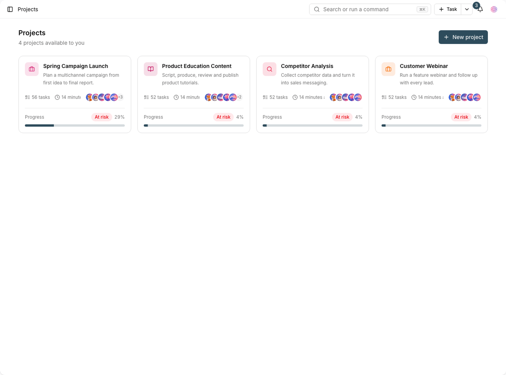Click the 4 projects available to you text
506x375 pixels.
pos(52,43)
